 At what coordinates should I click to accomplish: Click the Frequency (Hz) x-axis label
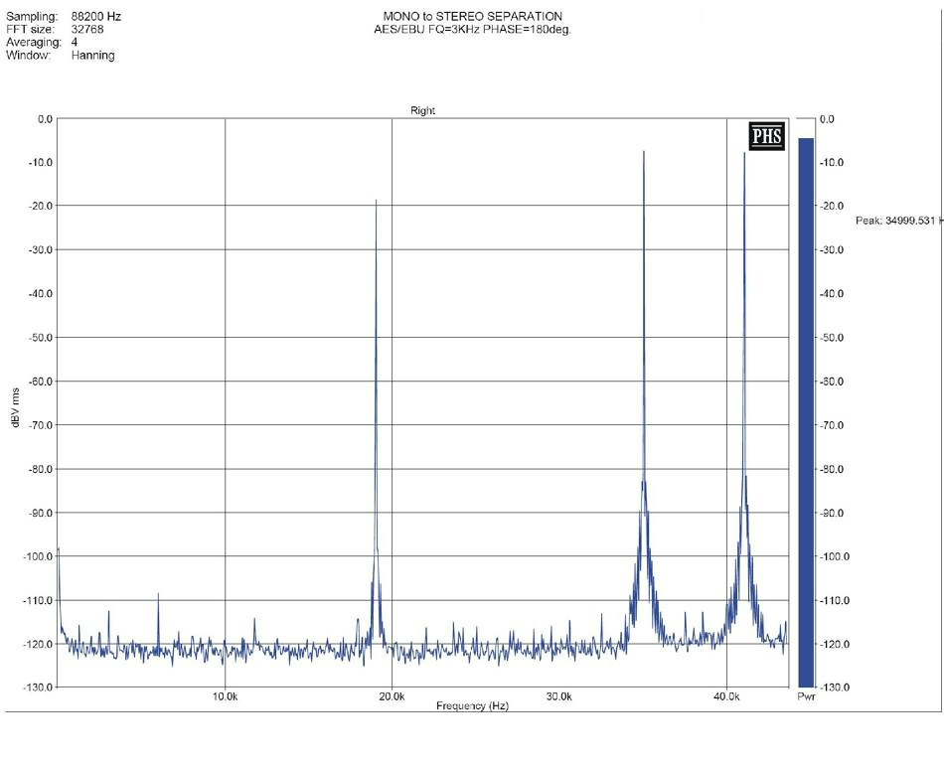[x=472, y=706]
